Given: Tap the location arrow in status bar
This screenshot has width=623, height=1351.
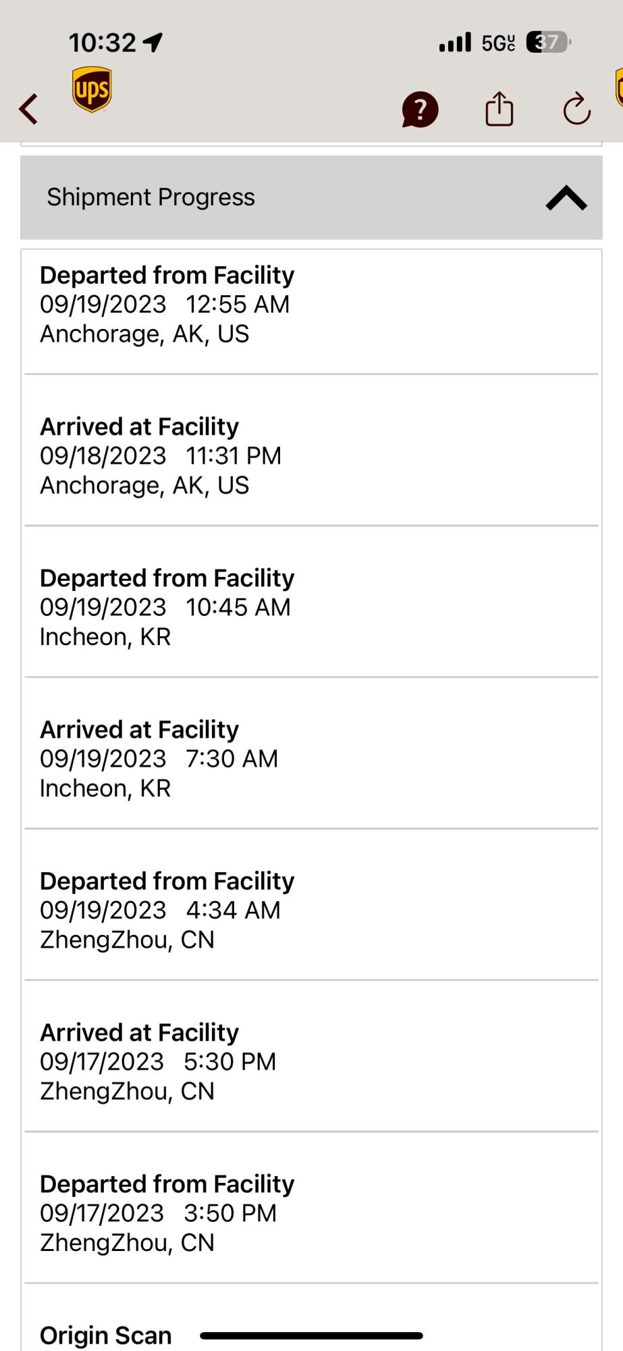Looking at the screenshot, I should 154,43.
